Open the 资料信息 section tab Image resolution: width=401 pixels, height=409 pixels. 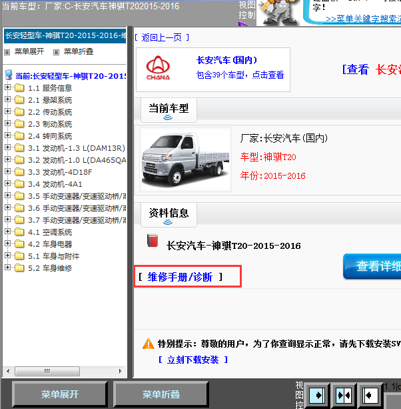point(169,215)
